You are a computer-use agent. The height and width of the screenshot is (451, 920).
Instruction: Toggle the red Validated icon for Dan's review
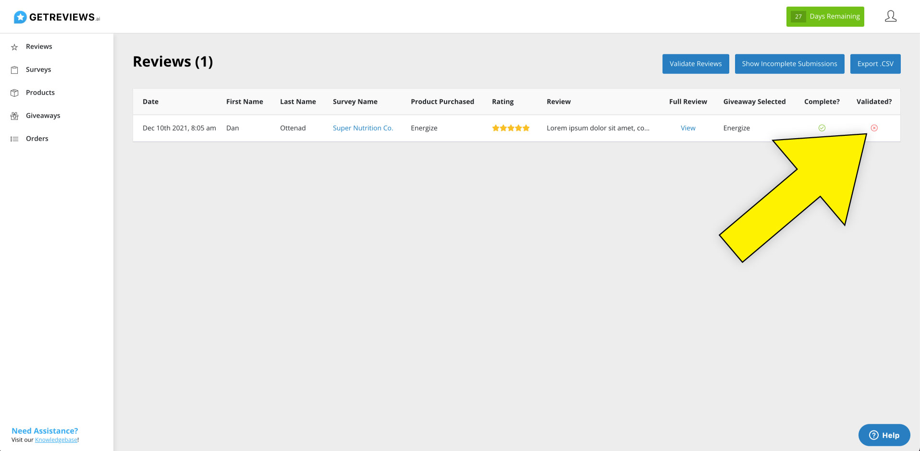click(x=874, y=128)
